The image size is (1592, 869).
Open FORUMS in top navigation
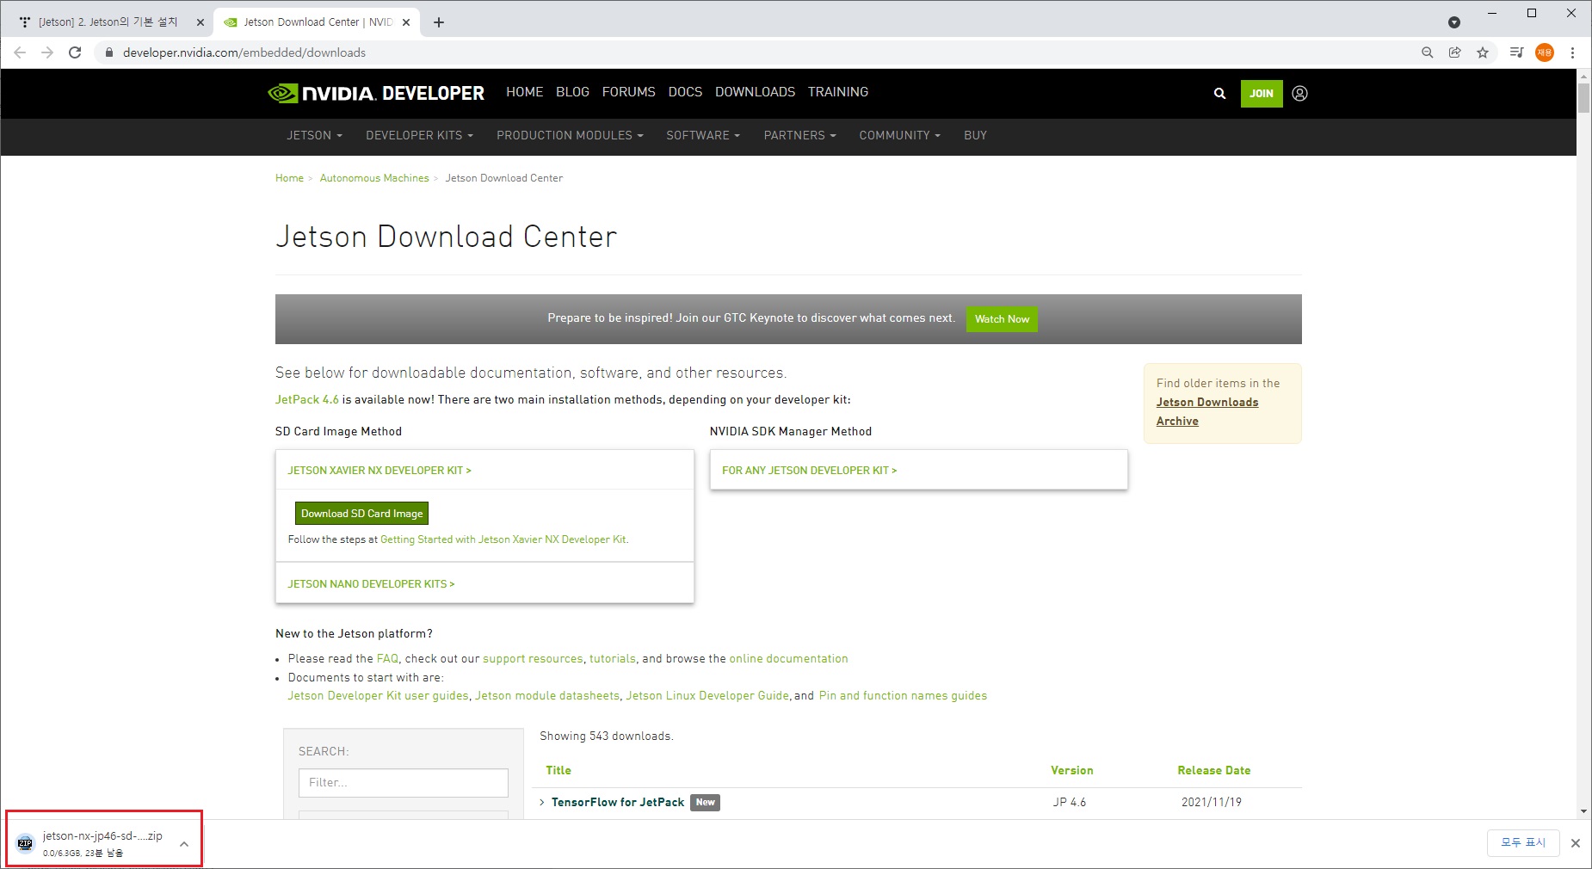tap(628, 92)
